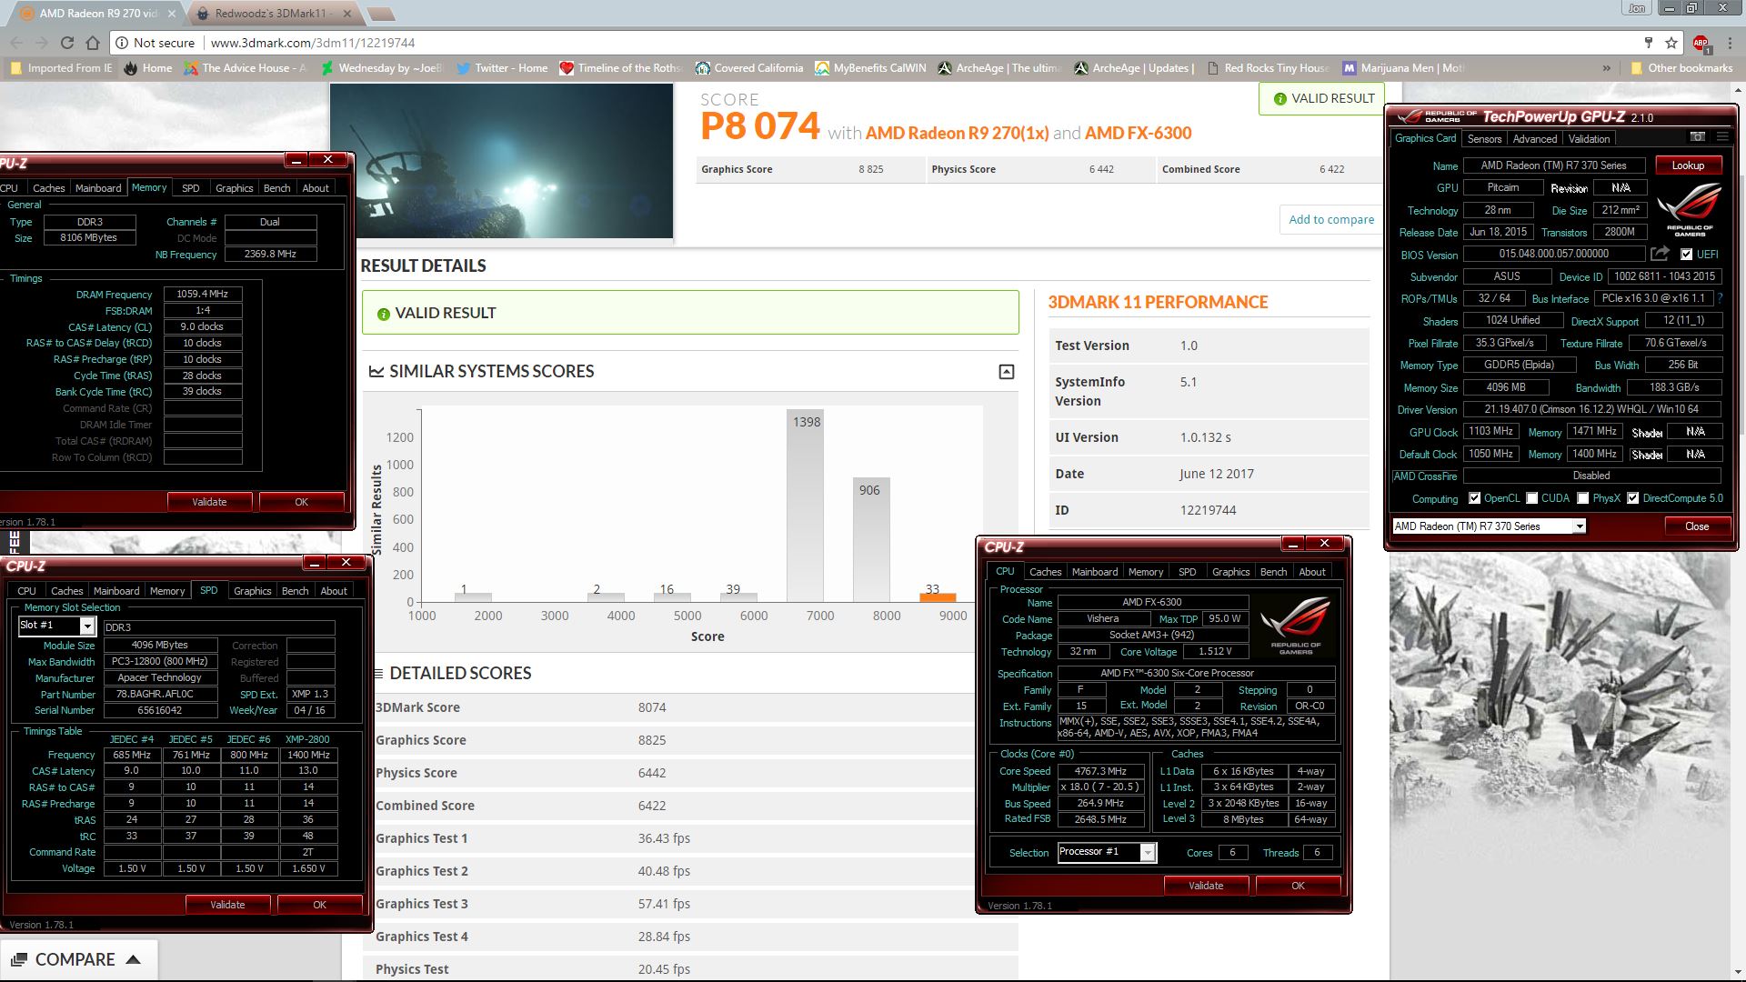Open the Marijuana Men bookmark
The image size is (1746, 982).
click(x=1403, y=68)
